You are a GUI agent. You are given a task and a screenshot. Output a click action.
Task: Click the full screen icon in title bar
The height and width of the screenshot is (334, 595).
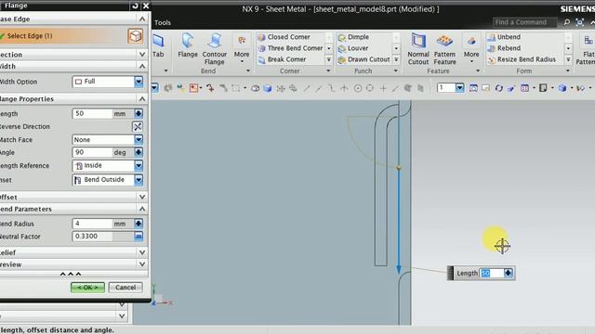pyautogui.click(x=579, y=22)
